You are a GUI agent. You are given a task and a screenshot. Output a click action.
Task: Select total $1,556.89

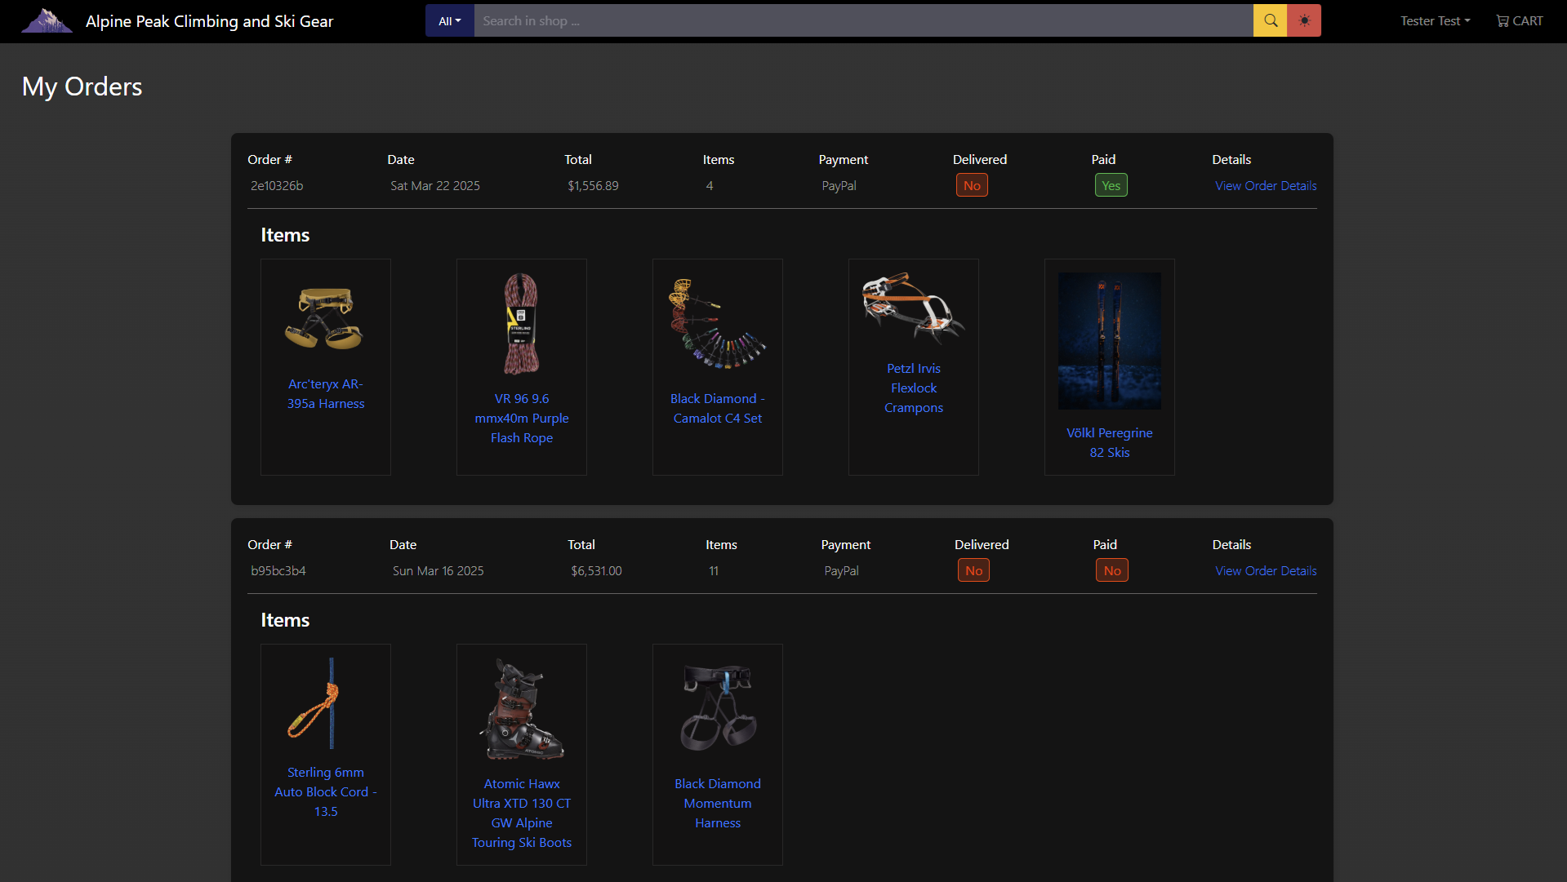(593, 186)
